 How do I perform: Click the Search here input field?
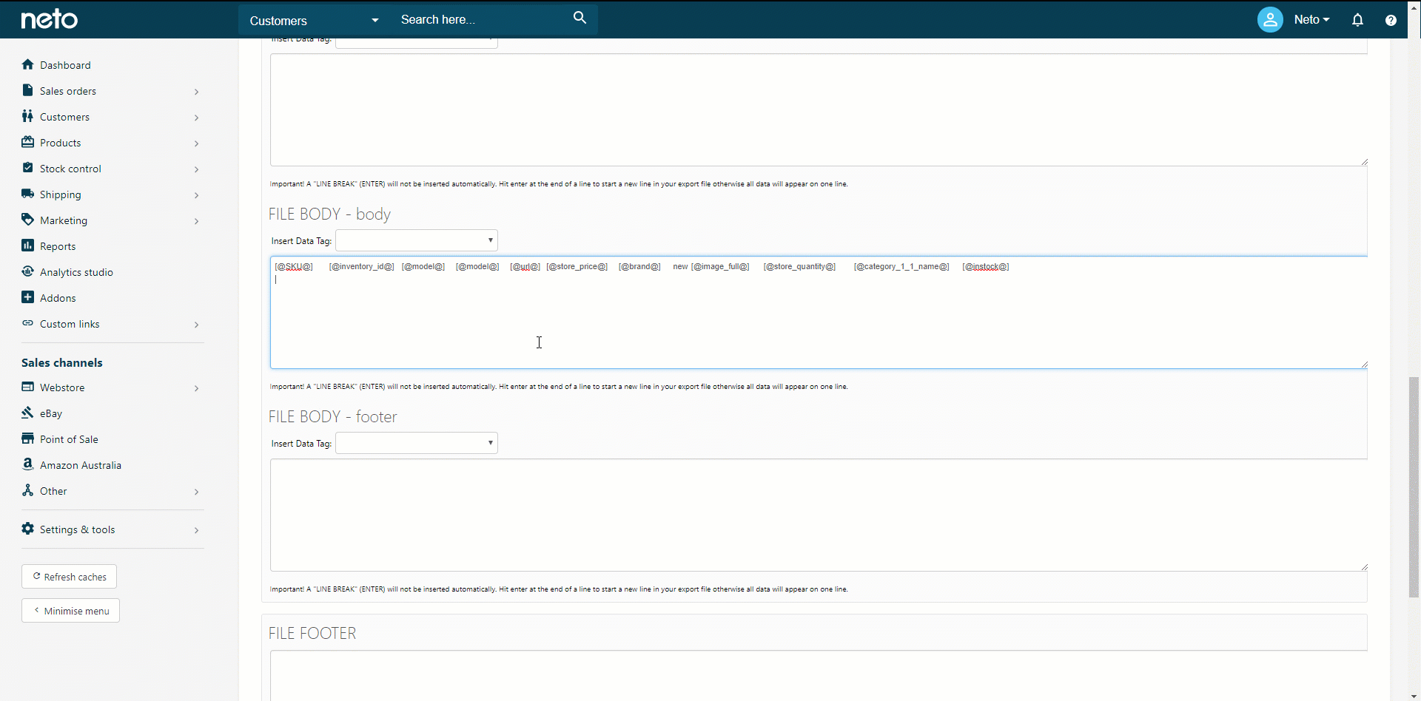click(481, 20)
